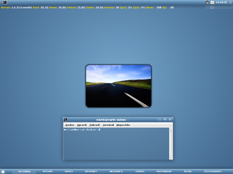
Task: Click the terminal launcher icon in top panel
Action: click(x=5, y=2)
